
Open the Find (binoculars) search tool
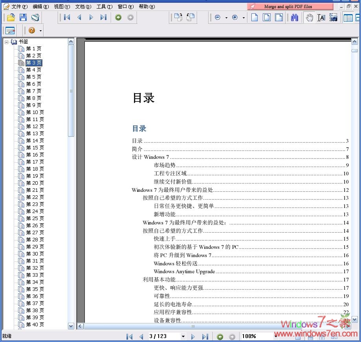[x=294, y=17]
